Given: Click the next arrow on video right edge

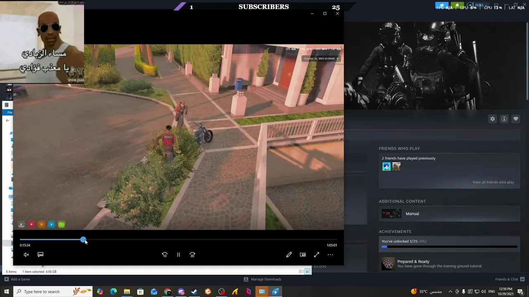Looking at the screenshot, I should 340,137.
